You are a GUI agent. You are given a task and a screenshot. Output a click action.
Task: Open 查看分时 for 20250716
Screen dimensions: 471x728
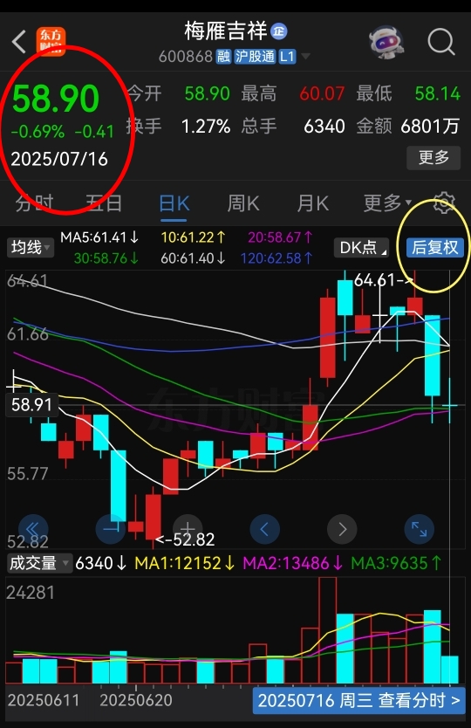coord(358,700)
